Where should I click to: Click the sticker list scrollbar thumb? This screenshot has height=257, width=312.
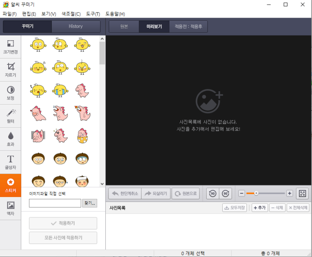(x=102, y=53)
